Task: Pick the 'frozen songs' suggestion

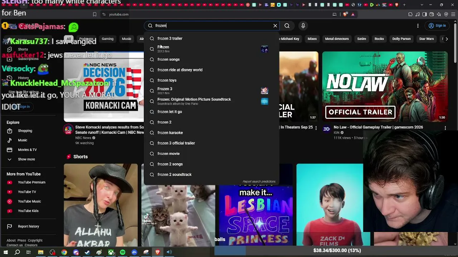Action: point(211,60)
